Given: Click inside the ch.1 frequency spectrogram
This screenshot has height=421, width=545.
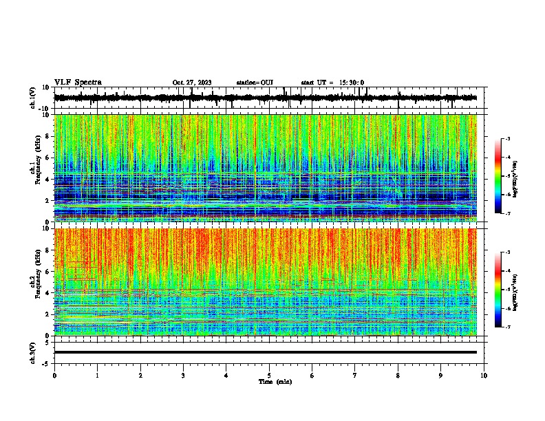Looking at the screenshot, I should [265, 168].
